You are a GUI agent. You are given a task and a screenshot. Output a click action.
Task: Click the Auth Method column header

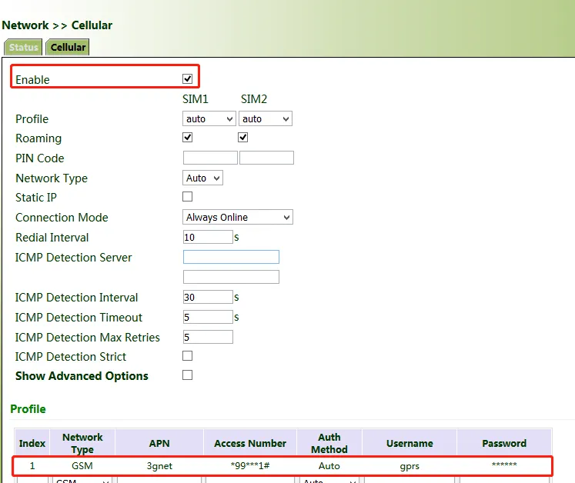point(329,443)
